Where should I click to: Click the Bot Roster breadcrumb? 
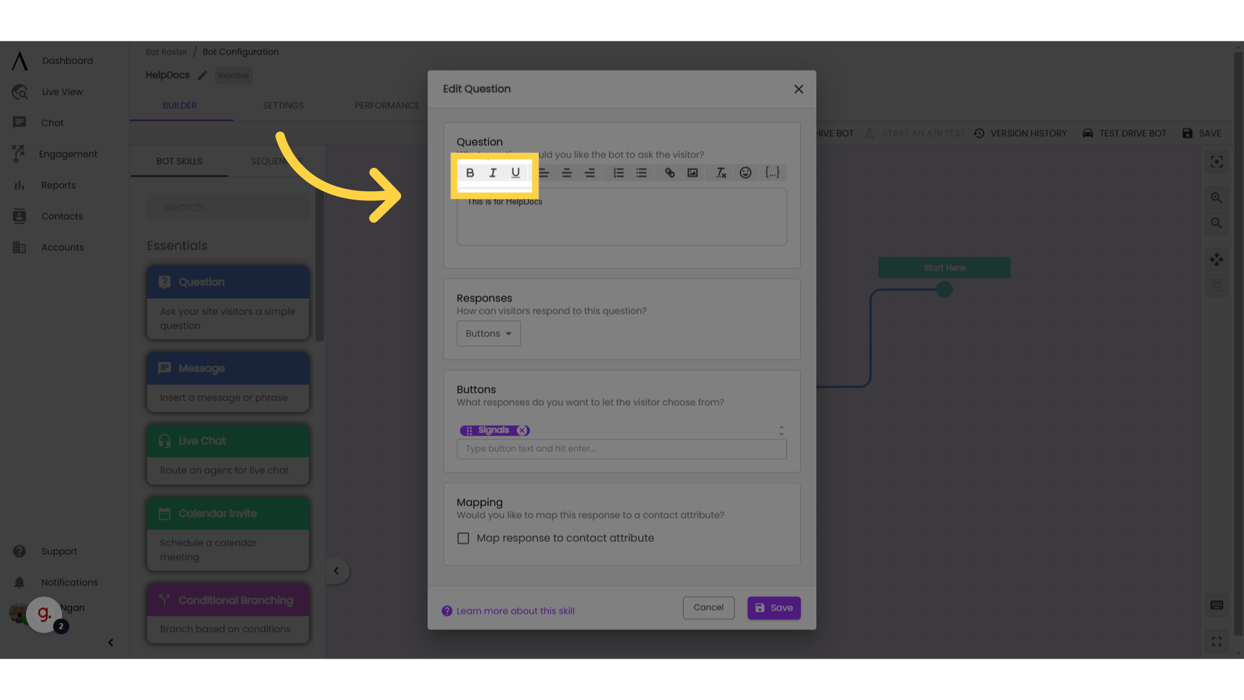tap(167, 52)
